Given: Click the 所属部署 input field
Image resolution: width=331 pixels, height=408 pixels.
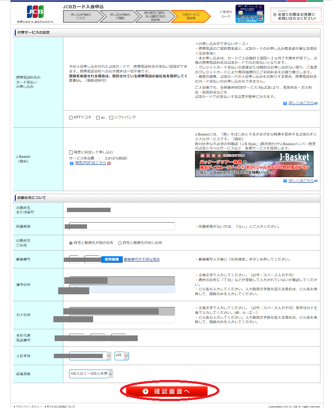Looking at the screenshot, I should click(122, 227).
